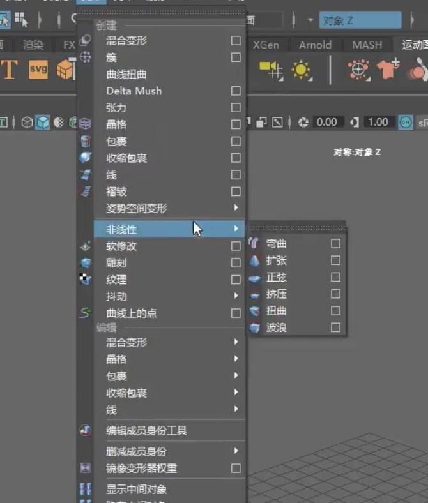
Task: Click the wave icon beside 波浪
Action: (254, 327)
